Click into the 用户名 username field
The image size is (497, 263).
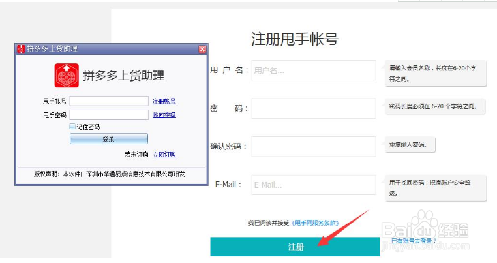[x=314, y=70]
